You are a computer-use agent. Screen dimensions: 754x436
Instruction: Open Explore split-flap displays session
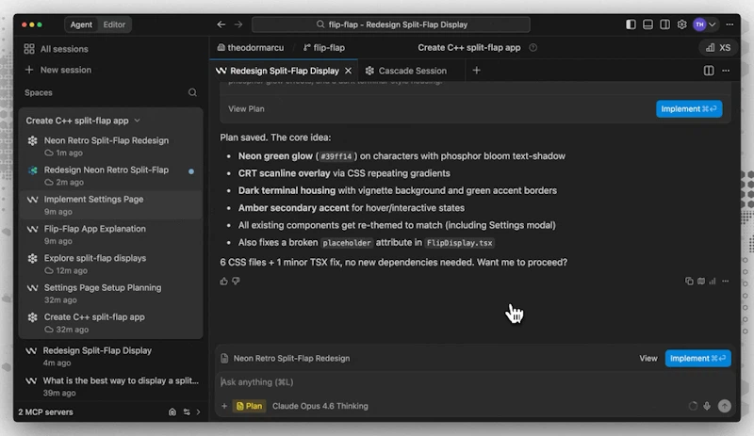(110, 264)
